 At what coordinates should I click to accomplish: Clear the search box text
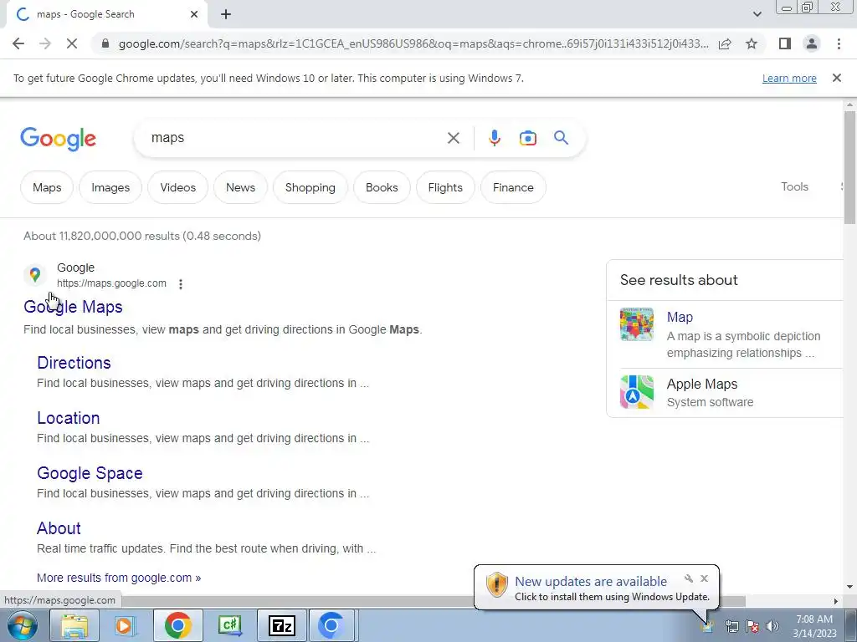coord(453,138)
